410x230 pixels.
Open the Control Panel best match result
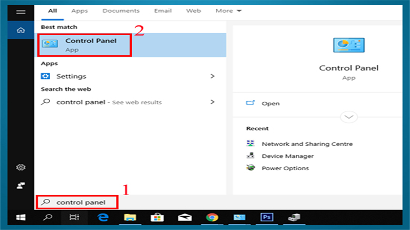(x=130, y=45)
